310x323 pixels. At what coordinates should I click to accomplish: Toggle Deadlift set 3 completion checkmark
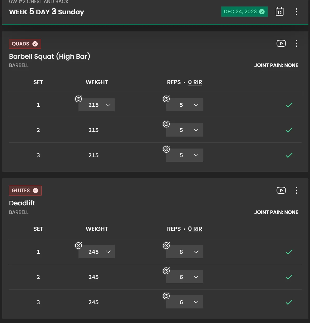point(289,302)
